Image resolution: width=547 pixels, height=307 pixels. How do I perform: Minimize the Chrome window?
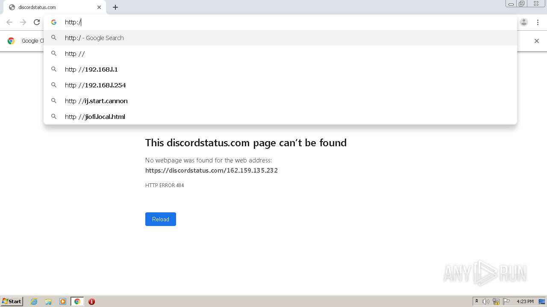tap(511, 3)
